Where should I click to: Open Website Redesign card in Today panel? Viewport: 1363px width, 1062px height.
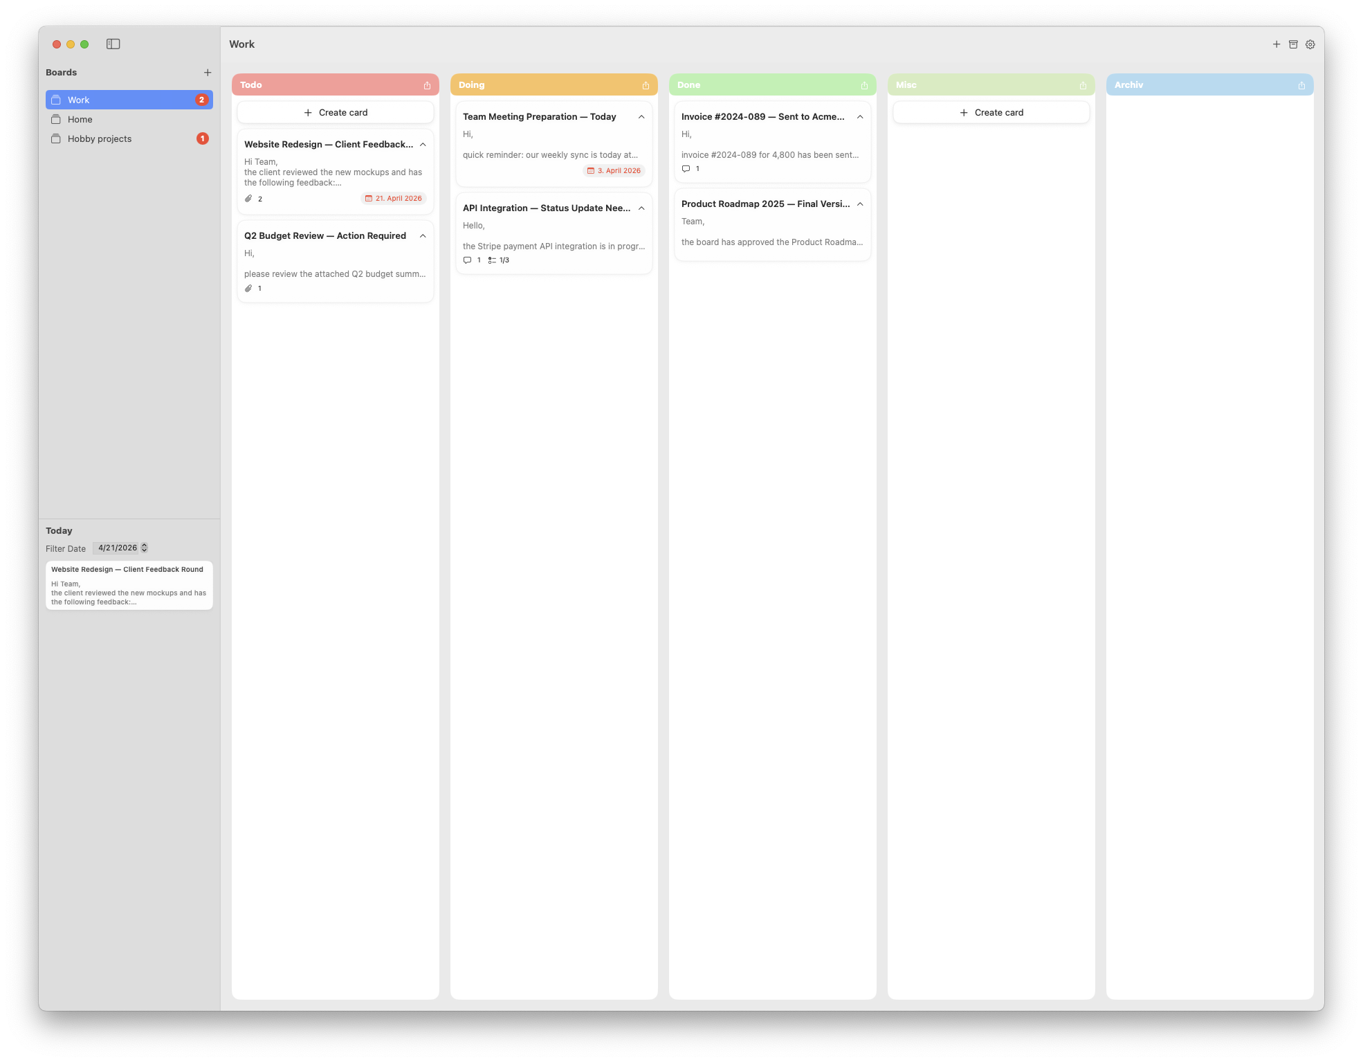click(129, 585)
